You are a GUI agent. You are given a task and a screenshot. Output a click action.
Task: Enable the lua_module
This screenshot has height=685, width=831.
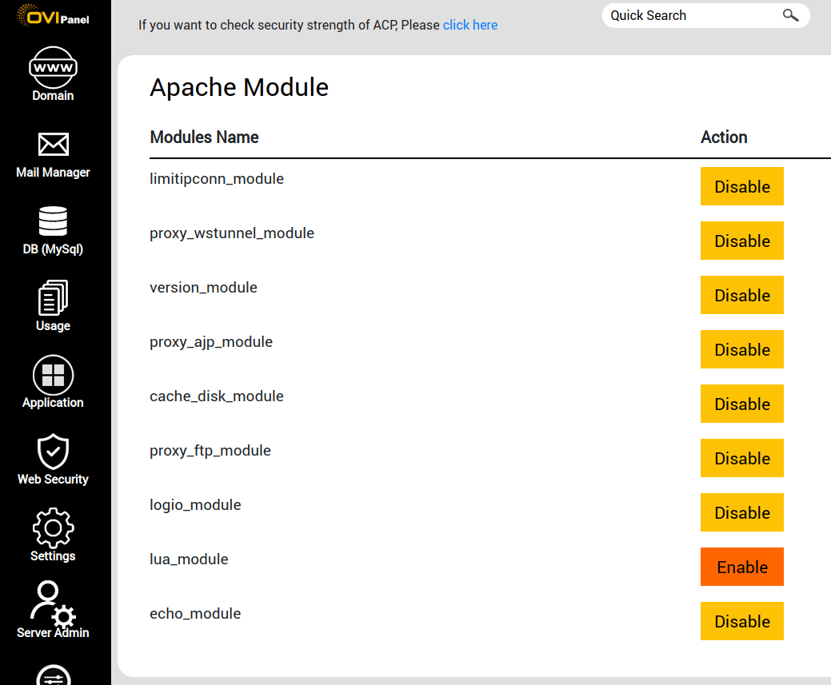[741, 567]
